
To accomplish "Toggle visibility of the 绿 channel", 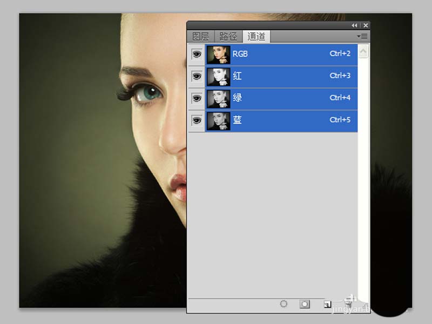I will (196, 98).
